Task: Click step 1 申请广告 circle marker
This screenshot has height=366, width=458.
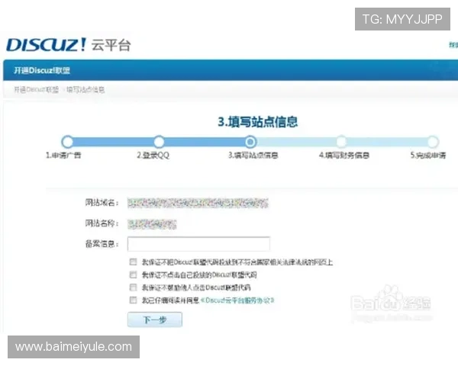Action: 67,142
